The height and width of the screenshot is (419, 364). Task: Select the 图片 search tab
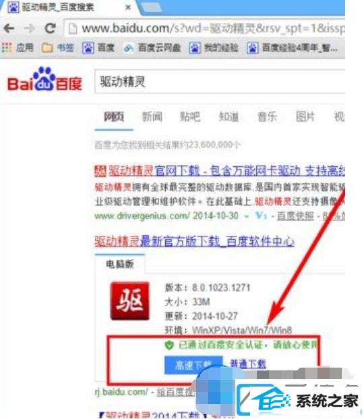click(x=305, y=117)
